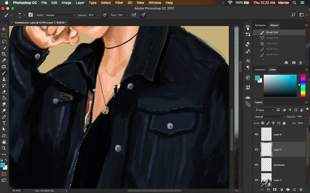Switch to the Swatches tab
The height and width of the screenshot is (193, 310).
[x=260, y=70]
